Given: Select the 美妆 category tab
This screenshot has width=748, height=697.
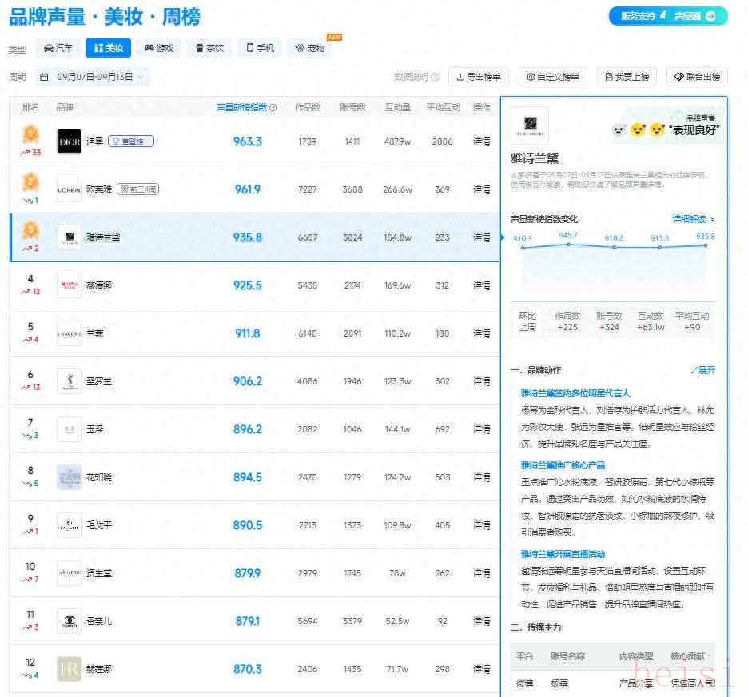Looking at the screenshot, I should click(x=109, y=48).
